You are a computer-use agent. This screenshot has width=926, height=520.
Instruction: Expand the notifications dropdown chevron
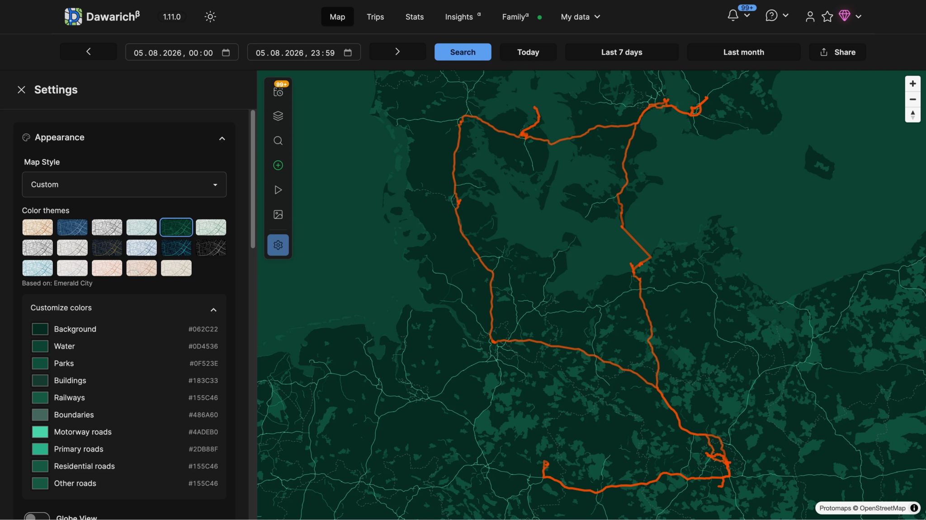click(x=747, y=15)
